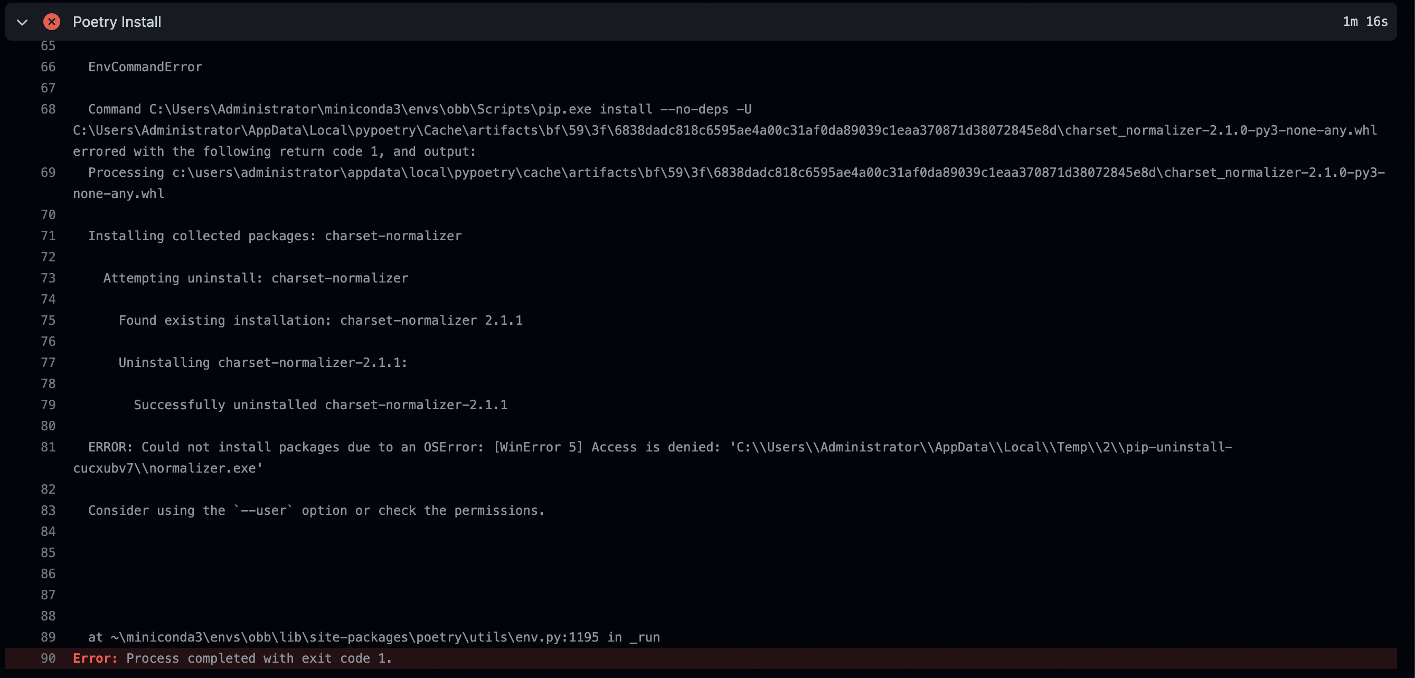This screenshot has height=678, width=1415.
Task: Collapse the Poetry Install step chevron
Action: click(22, 23)
